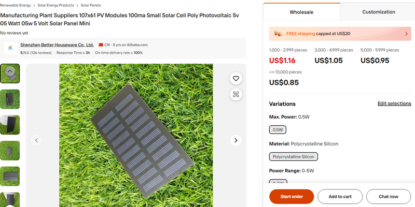This screenshot has height=207, width=415.
Task: Go to Solar Energy Products breadcrumb
Action: (56, 5)
